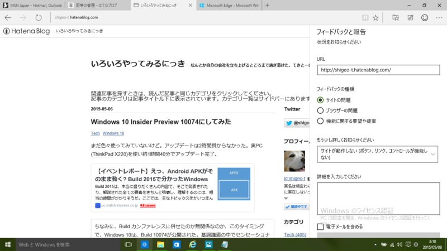This screenshot has width=447, height=251.
Task: Open the Hub favorites panel icon
Action: [x=396, y=18]
